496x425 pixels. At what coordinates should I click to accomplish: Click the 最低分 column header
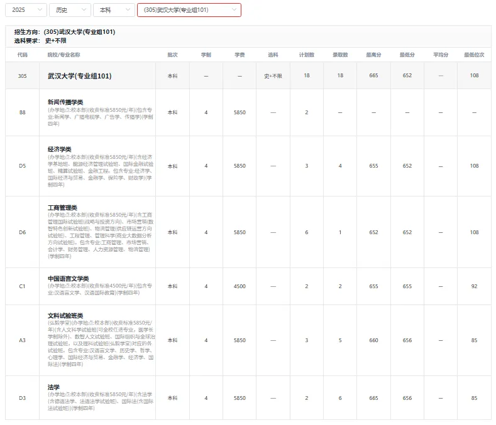coord(407,55)
